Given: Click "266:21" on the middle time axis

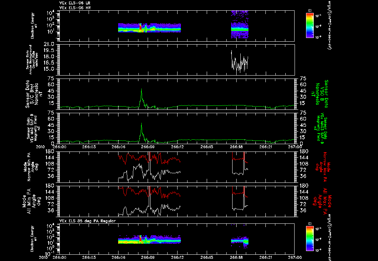Looking at the screenshot, I should click(x=266, y=147).
